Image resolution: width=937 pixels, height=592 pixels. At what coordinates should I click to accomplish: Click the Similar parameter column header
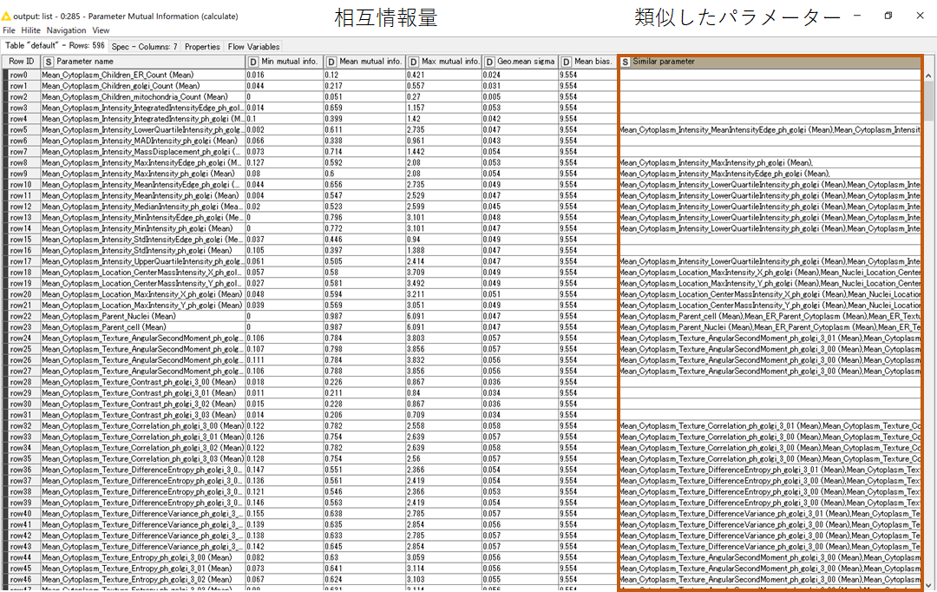pos(770,62)
